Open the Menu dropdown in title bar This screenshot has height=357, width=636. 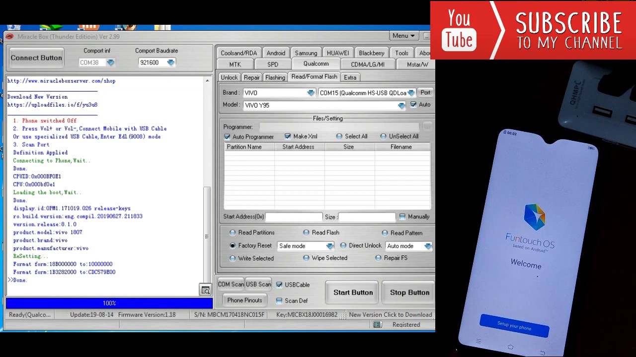click(403, 36)
